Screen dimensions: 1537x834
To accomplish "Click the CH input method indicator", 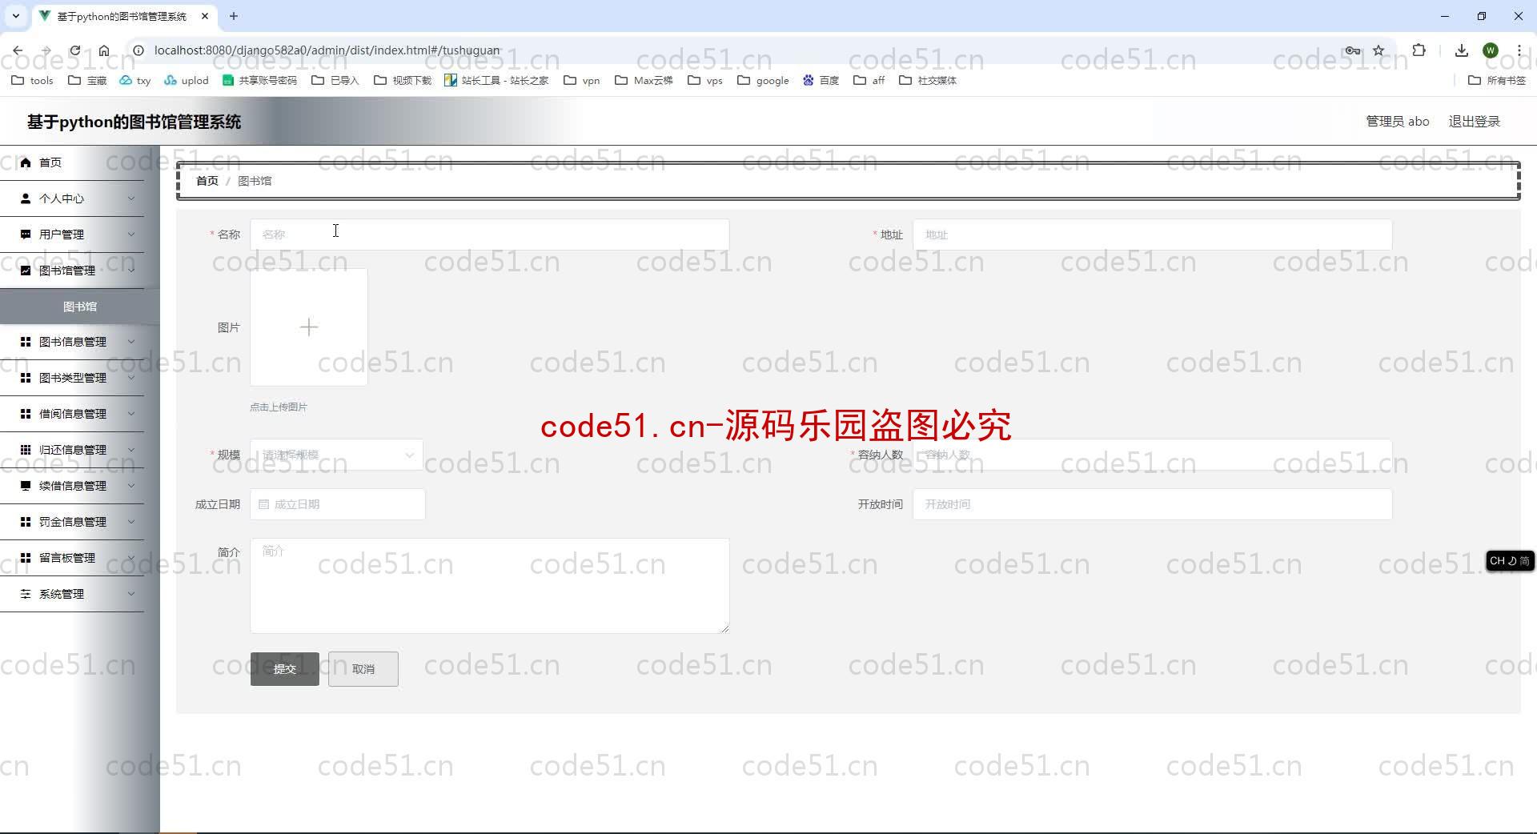I will [1510, 561].
